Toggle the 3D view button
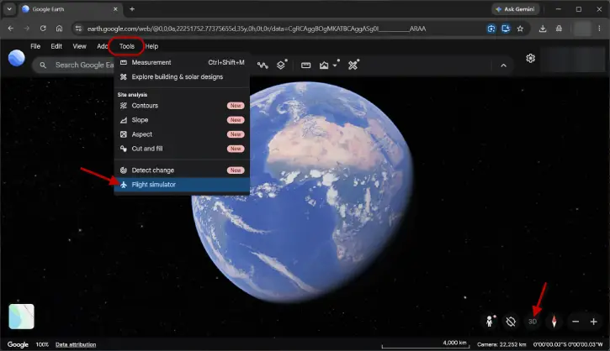Image resolution: width=610 pixels, height=351 pixels. click(533, 322)
